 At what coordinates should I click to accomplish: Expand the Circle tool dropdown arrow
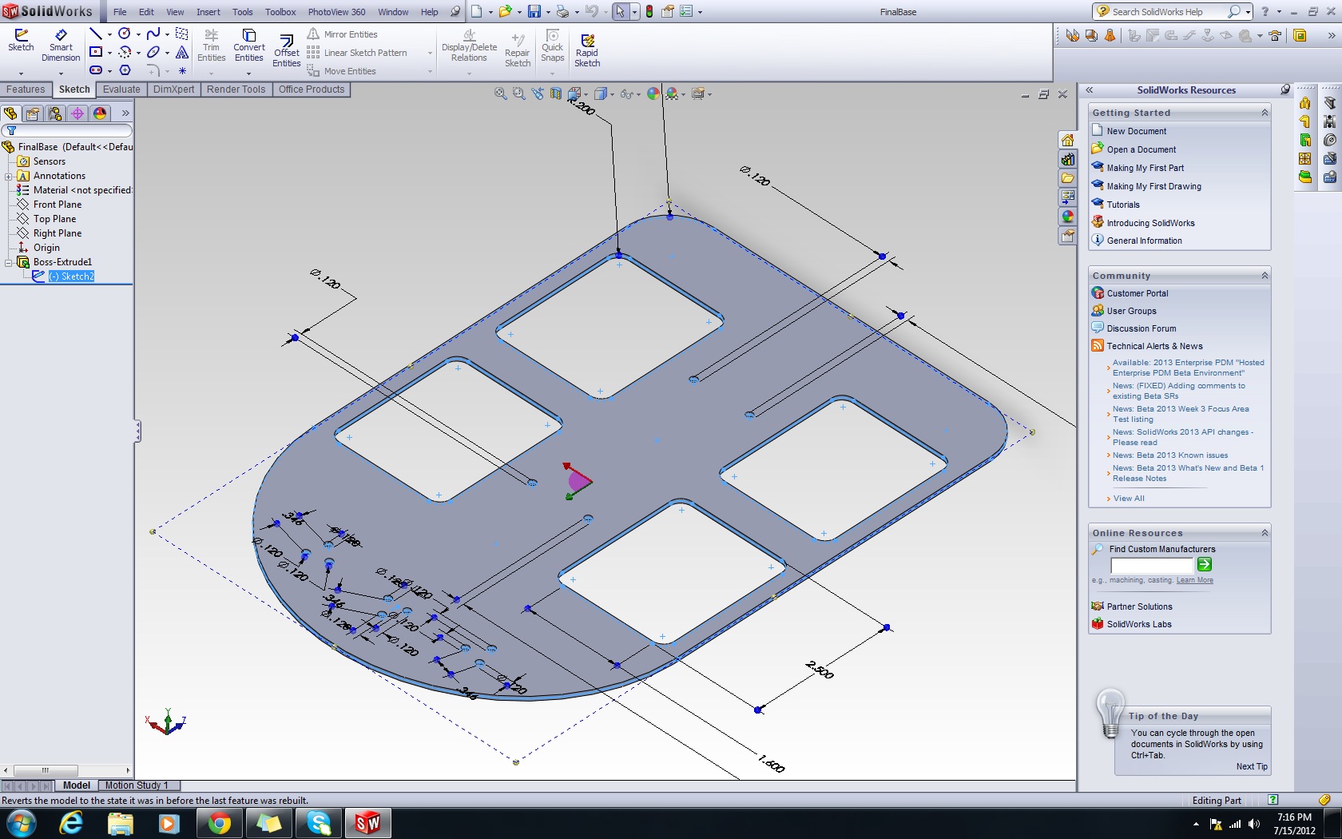pos(138,34)
